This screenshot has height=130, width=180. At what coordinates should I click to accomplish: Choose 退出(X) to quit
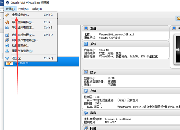pyautogui.click(x=31, y=58)
